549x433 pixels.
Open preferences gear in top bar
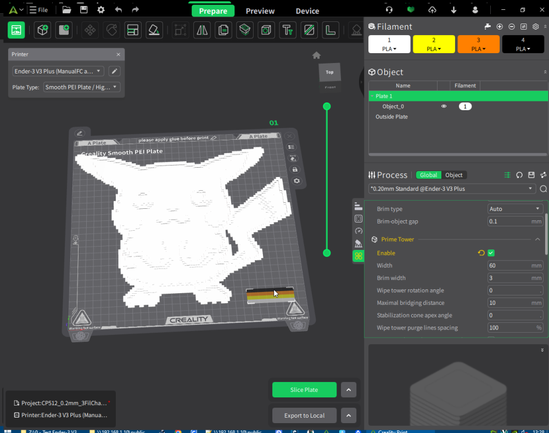click(101, 10)
